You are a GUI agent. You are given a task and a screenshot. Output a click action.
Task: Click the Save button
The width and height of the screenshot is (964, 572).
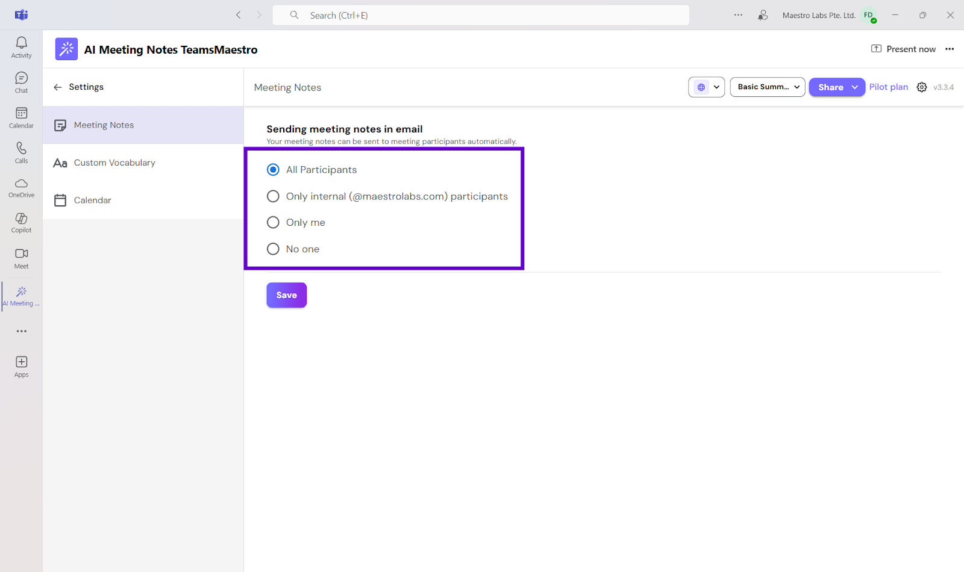(x=287, y=295)
